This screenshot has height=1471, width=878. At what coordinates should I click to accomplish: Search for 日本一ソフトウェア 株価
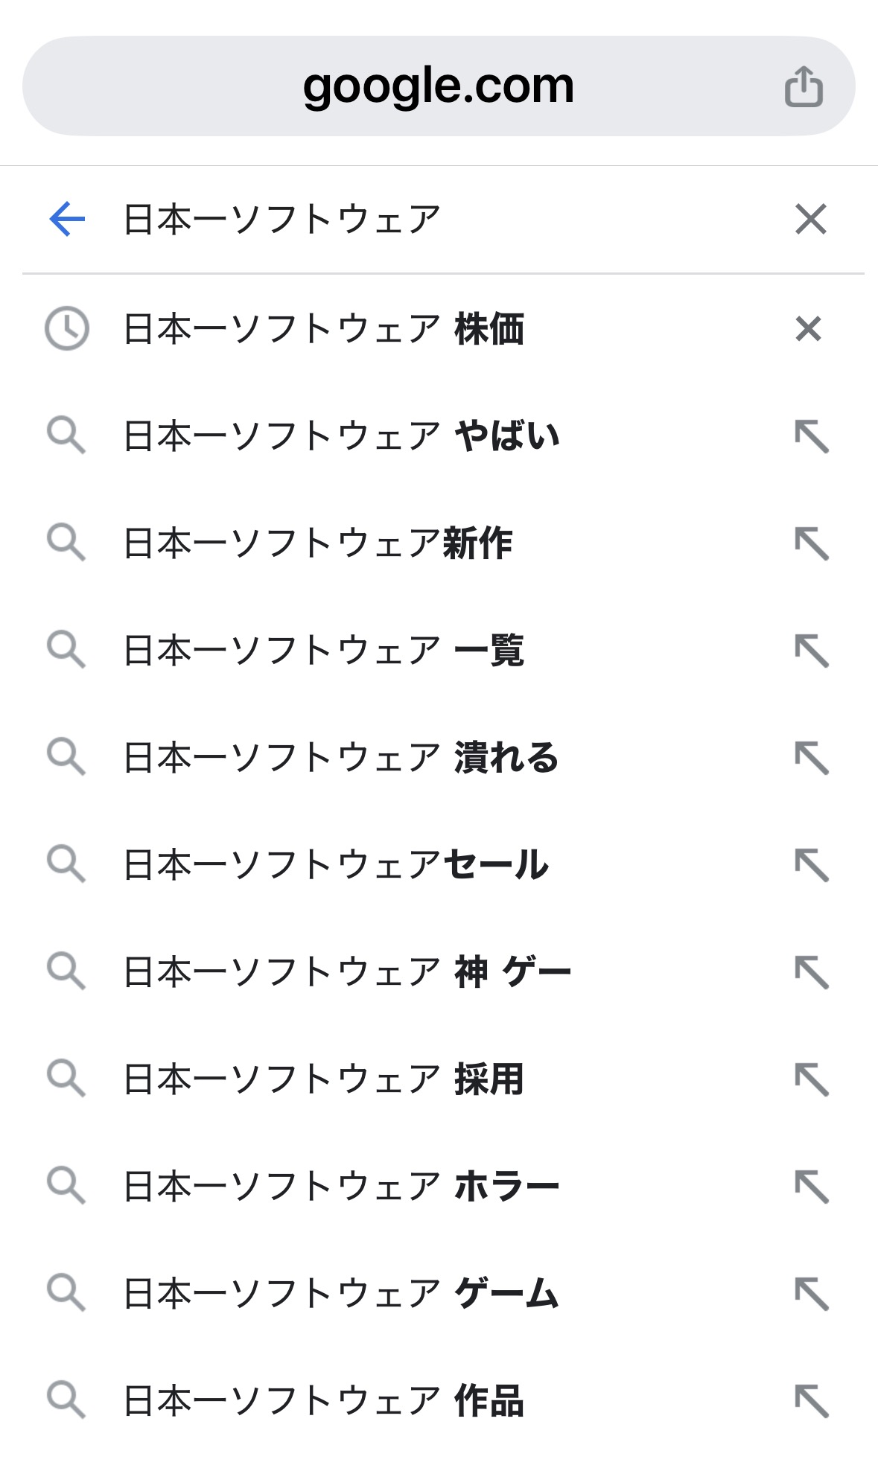point(324,329)
